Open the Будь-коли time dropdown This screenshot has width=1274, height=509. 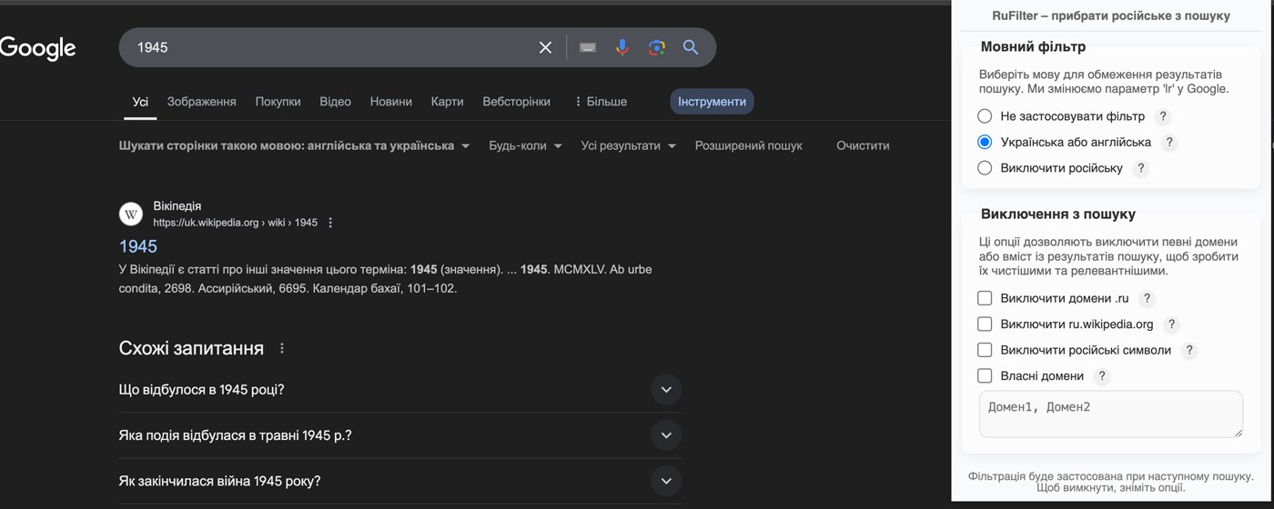[525, 145]
